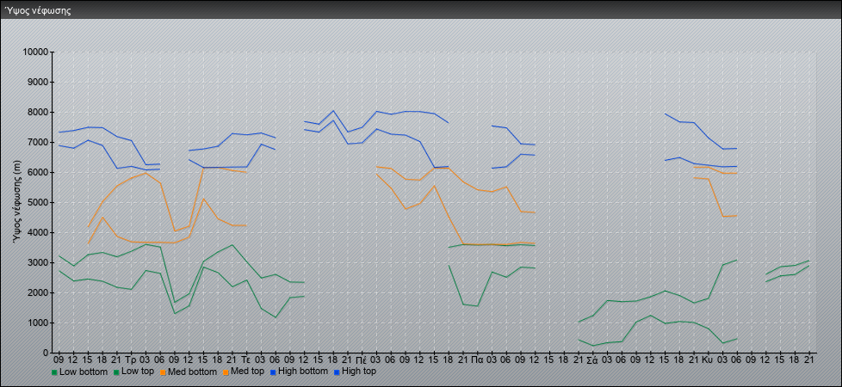
Task: Click the 7000 y-axis label
Action: (x=38, y=142)
